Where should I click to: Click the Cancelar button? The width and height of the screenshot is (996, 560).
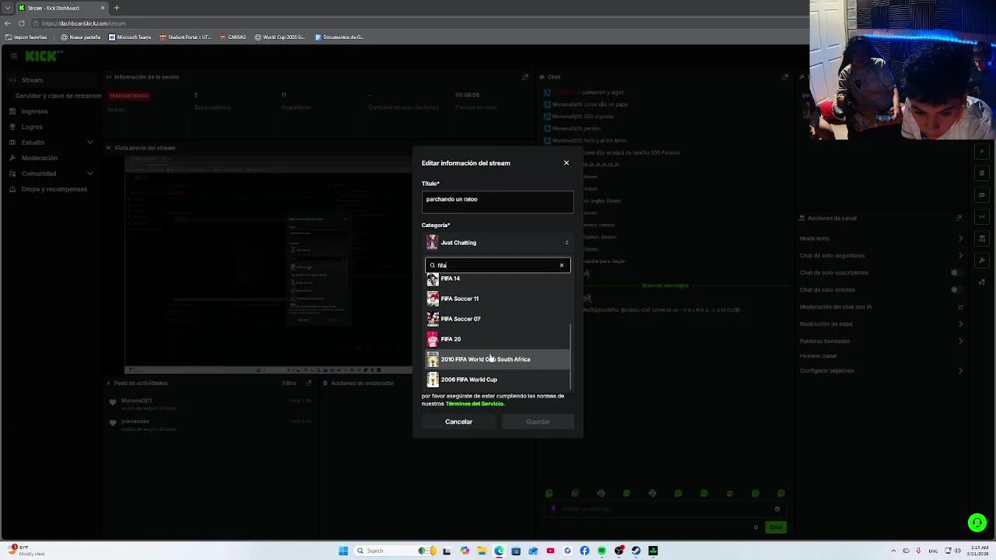click(458, 422)
